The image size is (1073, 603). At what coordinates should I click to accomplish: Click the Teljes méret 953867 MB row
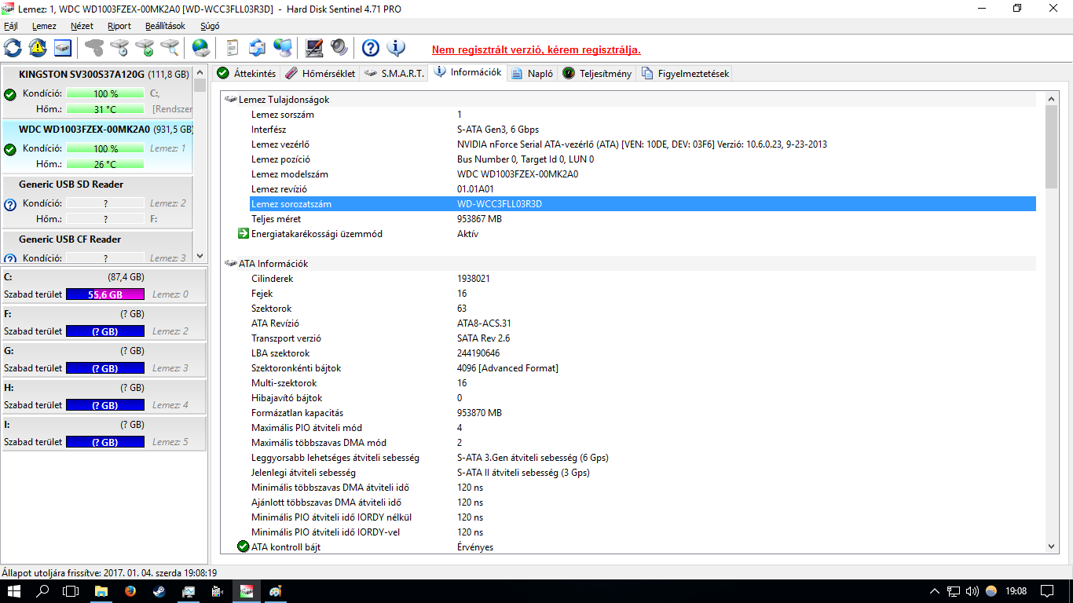(642, 219)
